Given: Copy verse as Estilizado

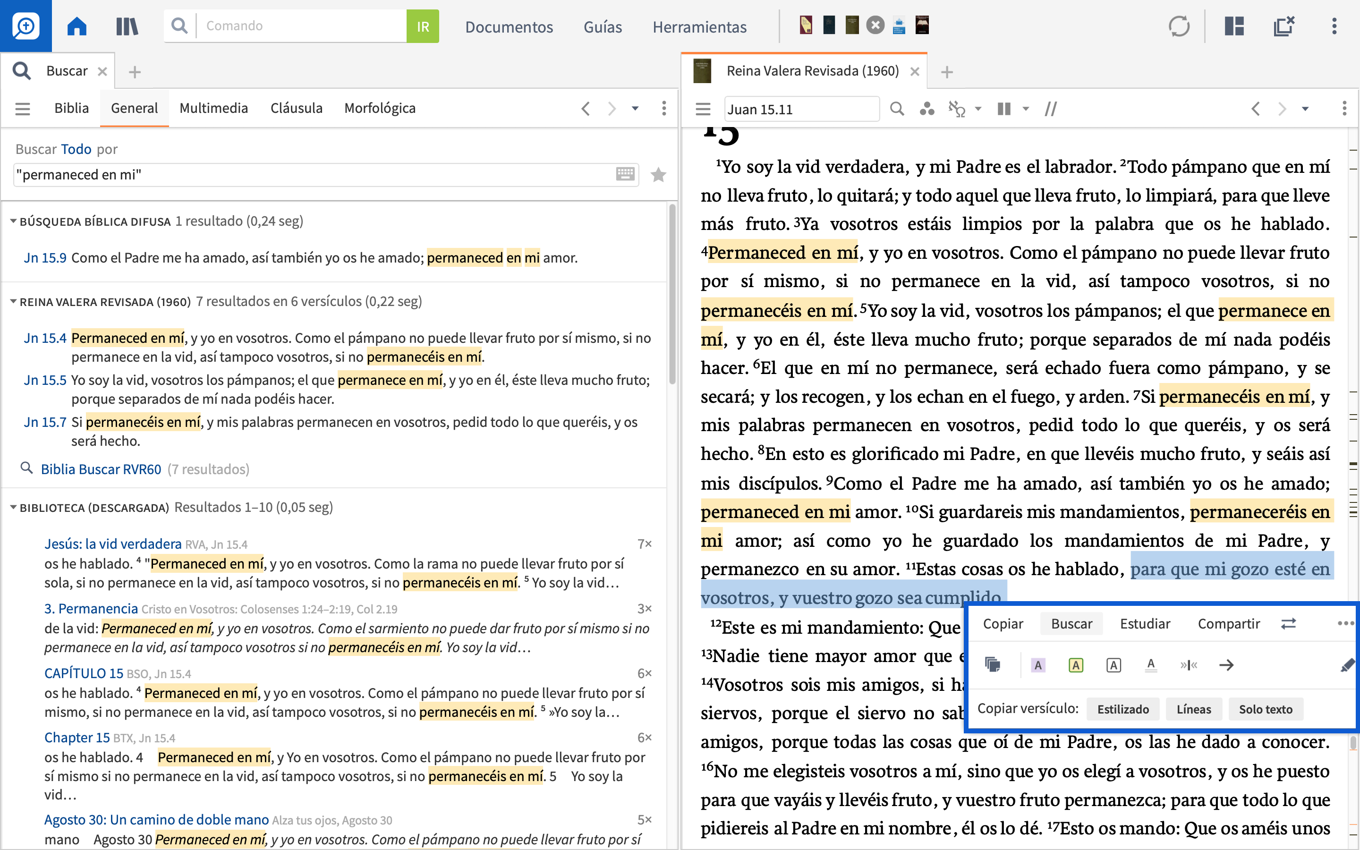Looking at the screenshot, I should coord(1123,709).
